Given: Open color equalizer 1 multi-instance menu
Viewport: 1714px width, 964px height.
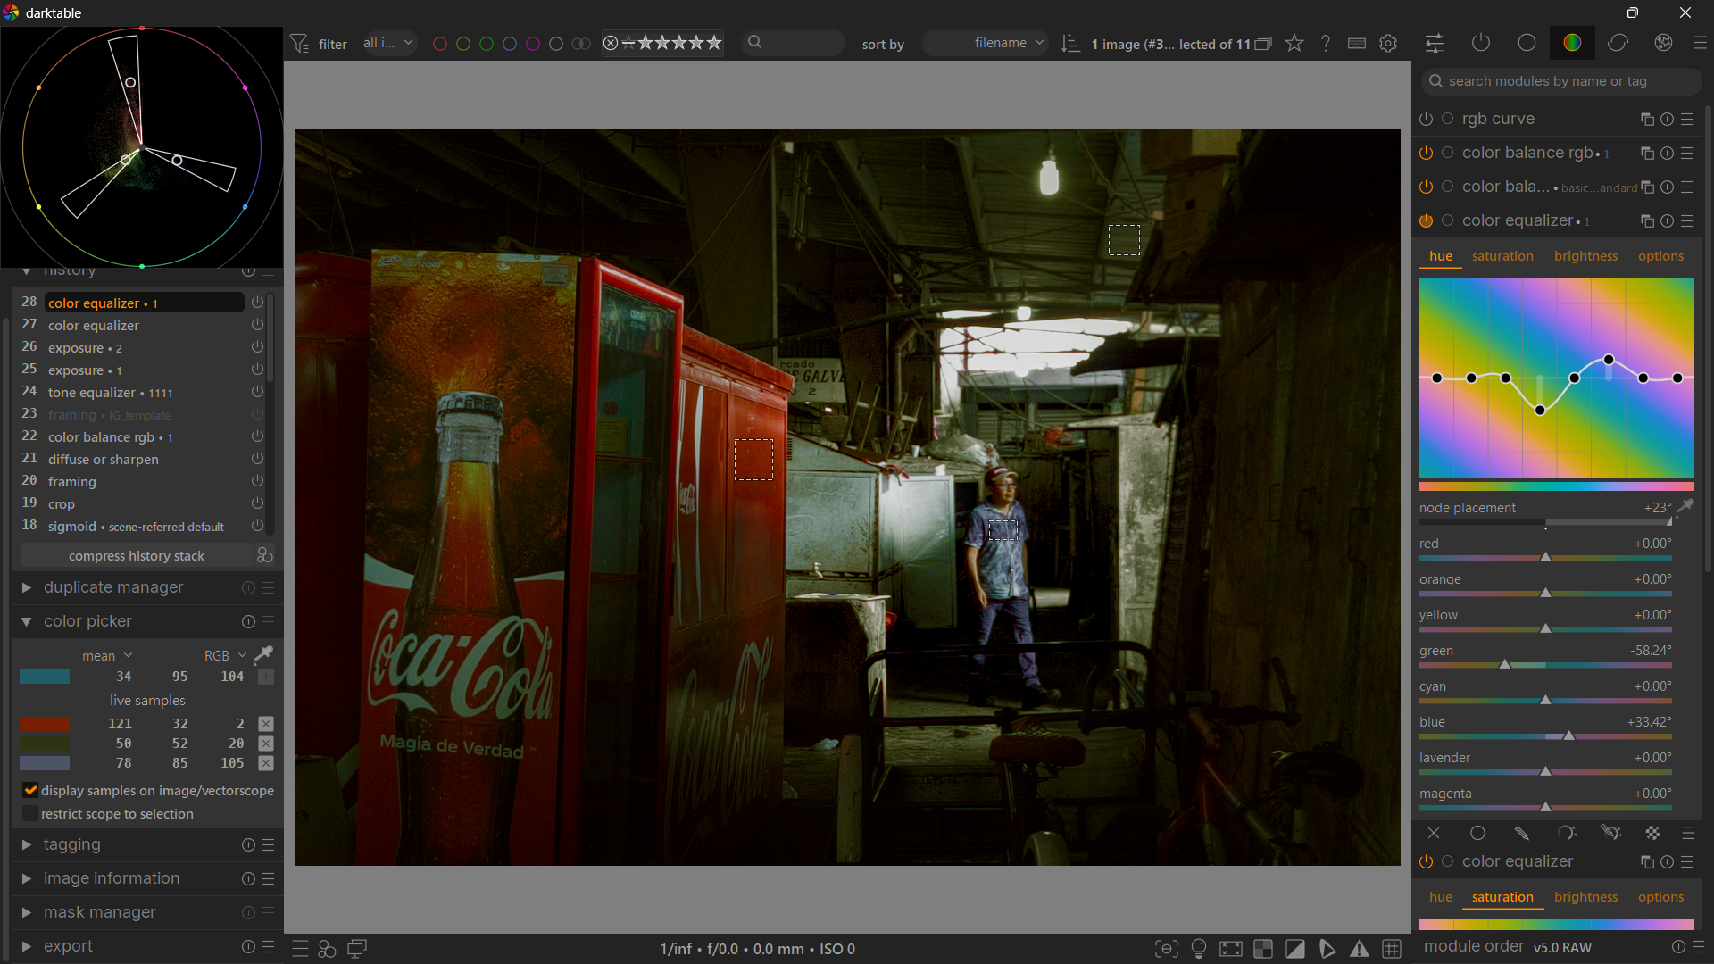Looking at the screenshot, I should click(1647, 220).
